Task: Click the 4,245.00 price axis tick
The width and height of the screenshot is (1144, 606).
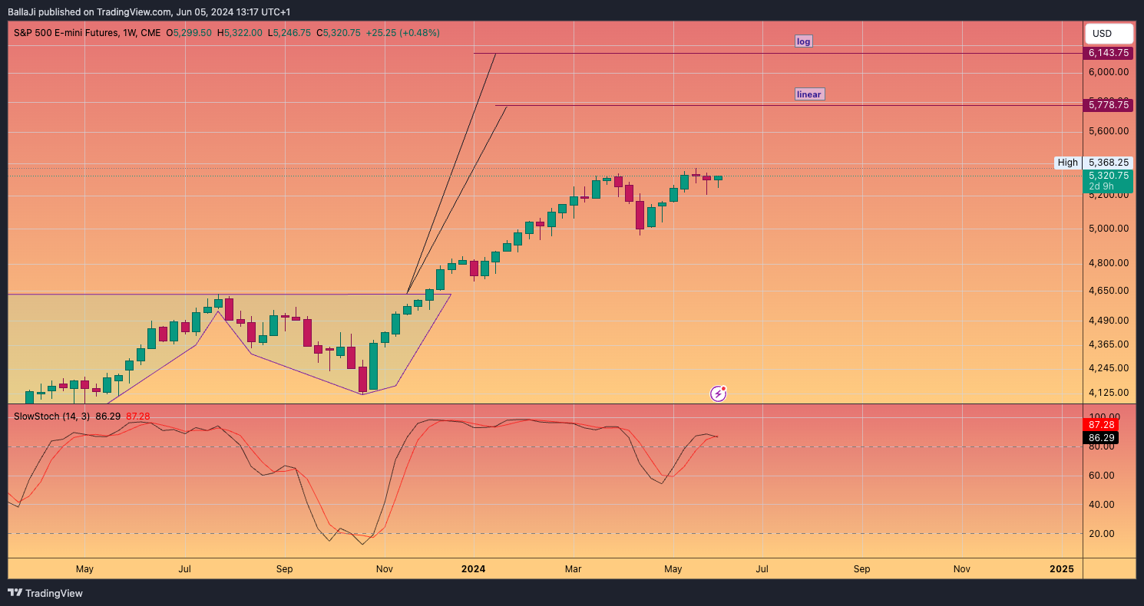Action: [x=1108, y=368]
